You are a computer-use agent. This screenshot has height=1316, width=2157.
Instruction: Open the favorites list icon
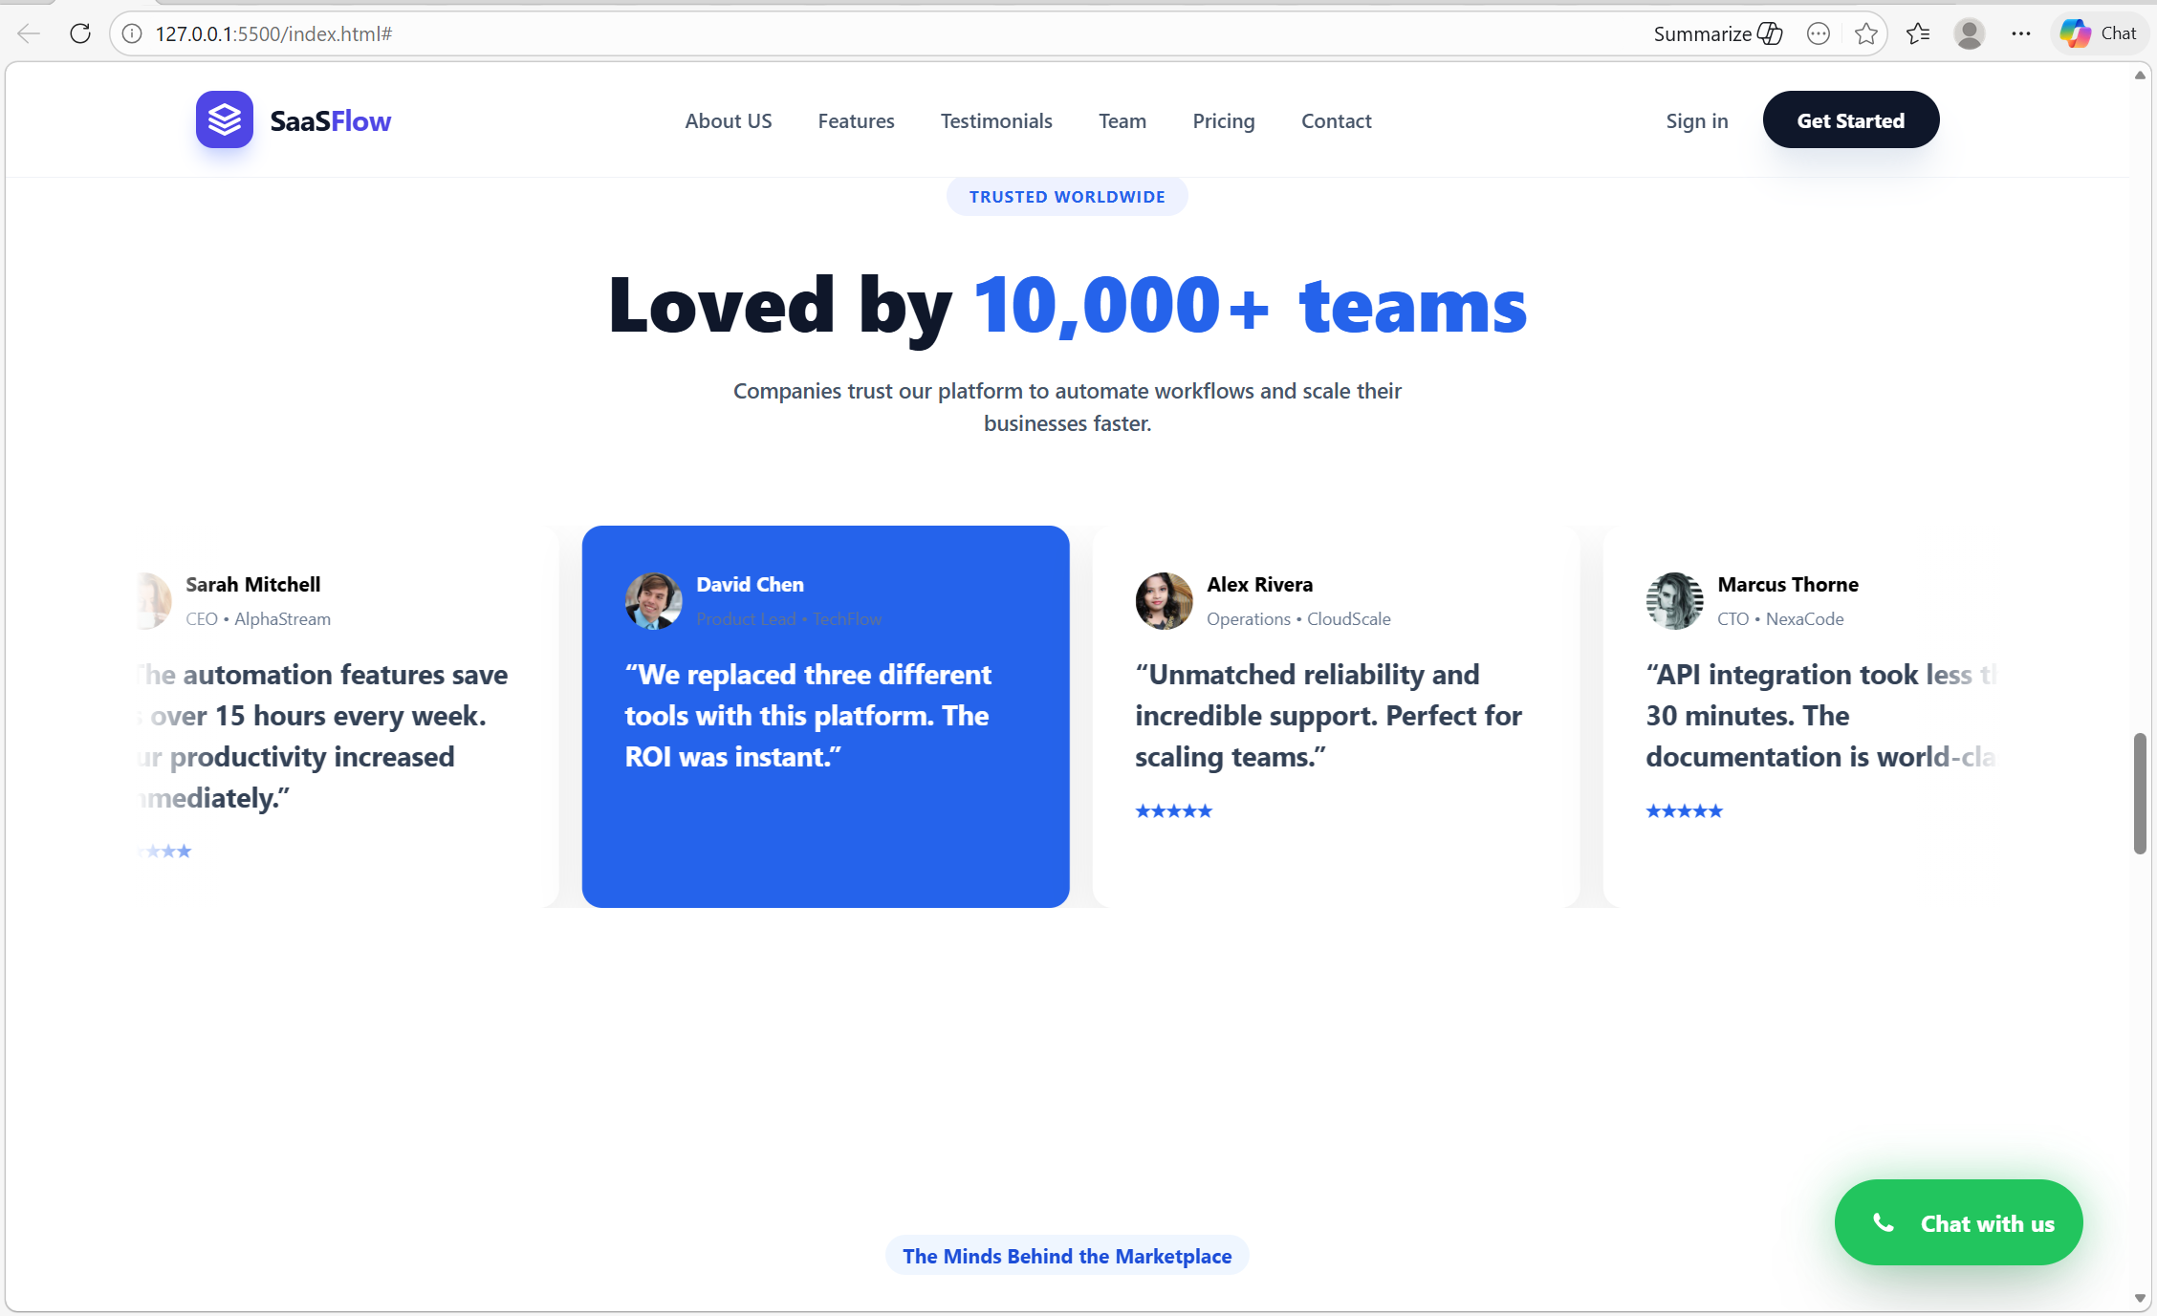click(x=1917, y=33)
